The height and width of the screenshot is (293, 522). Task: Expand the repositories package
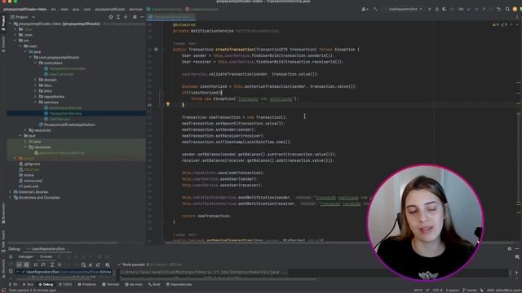(x=35, y=97)
